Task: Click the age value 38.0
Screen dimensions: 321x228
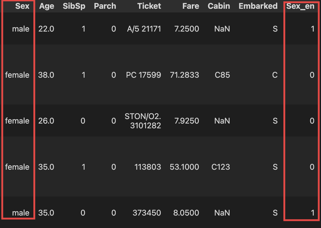Action: (46, 75)
